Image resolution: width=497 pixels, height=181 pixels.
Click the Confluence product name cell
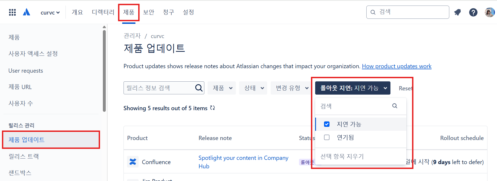click(156, 162)
